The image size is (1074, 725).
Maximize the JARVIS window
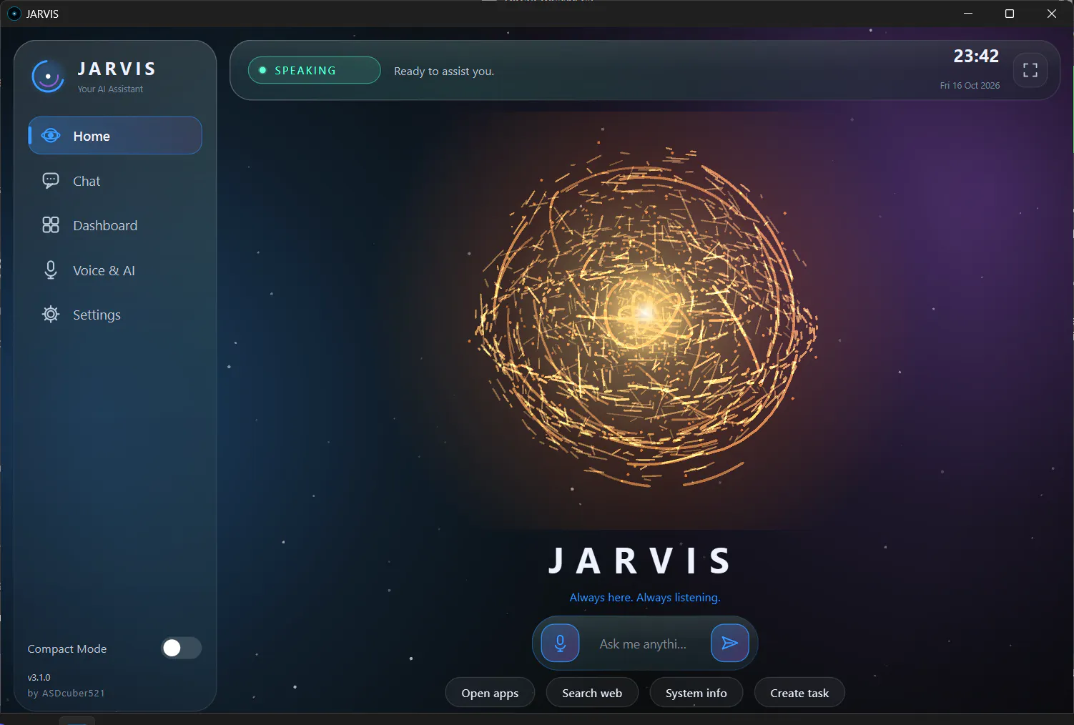1010,14
